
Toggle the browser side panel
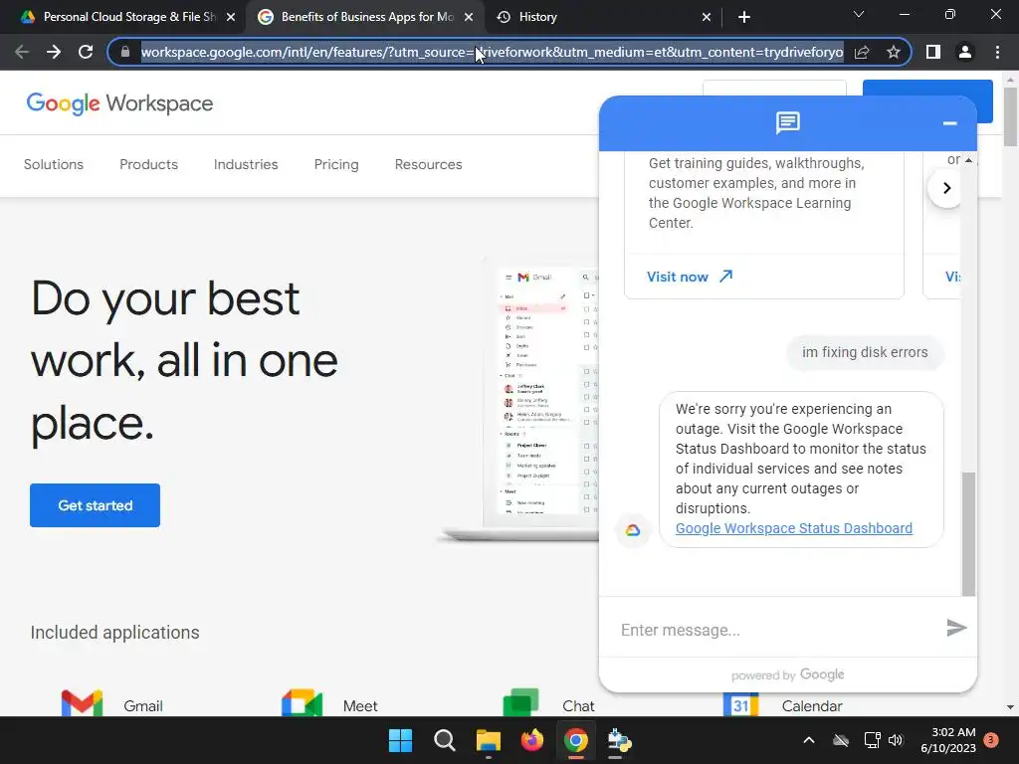[x=933, y=52]
